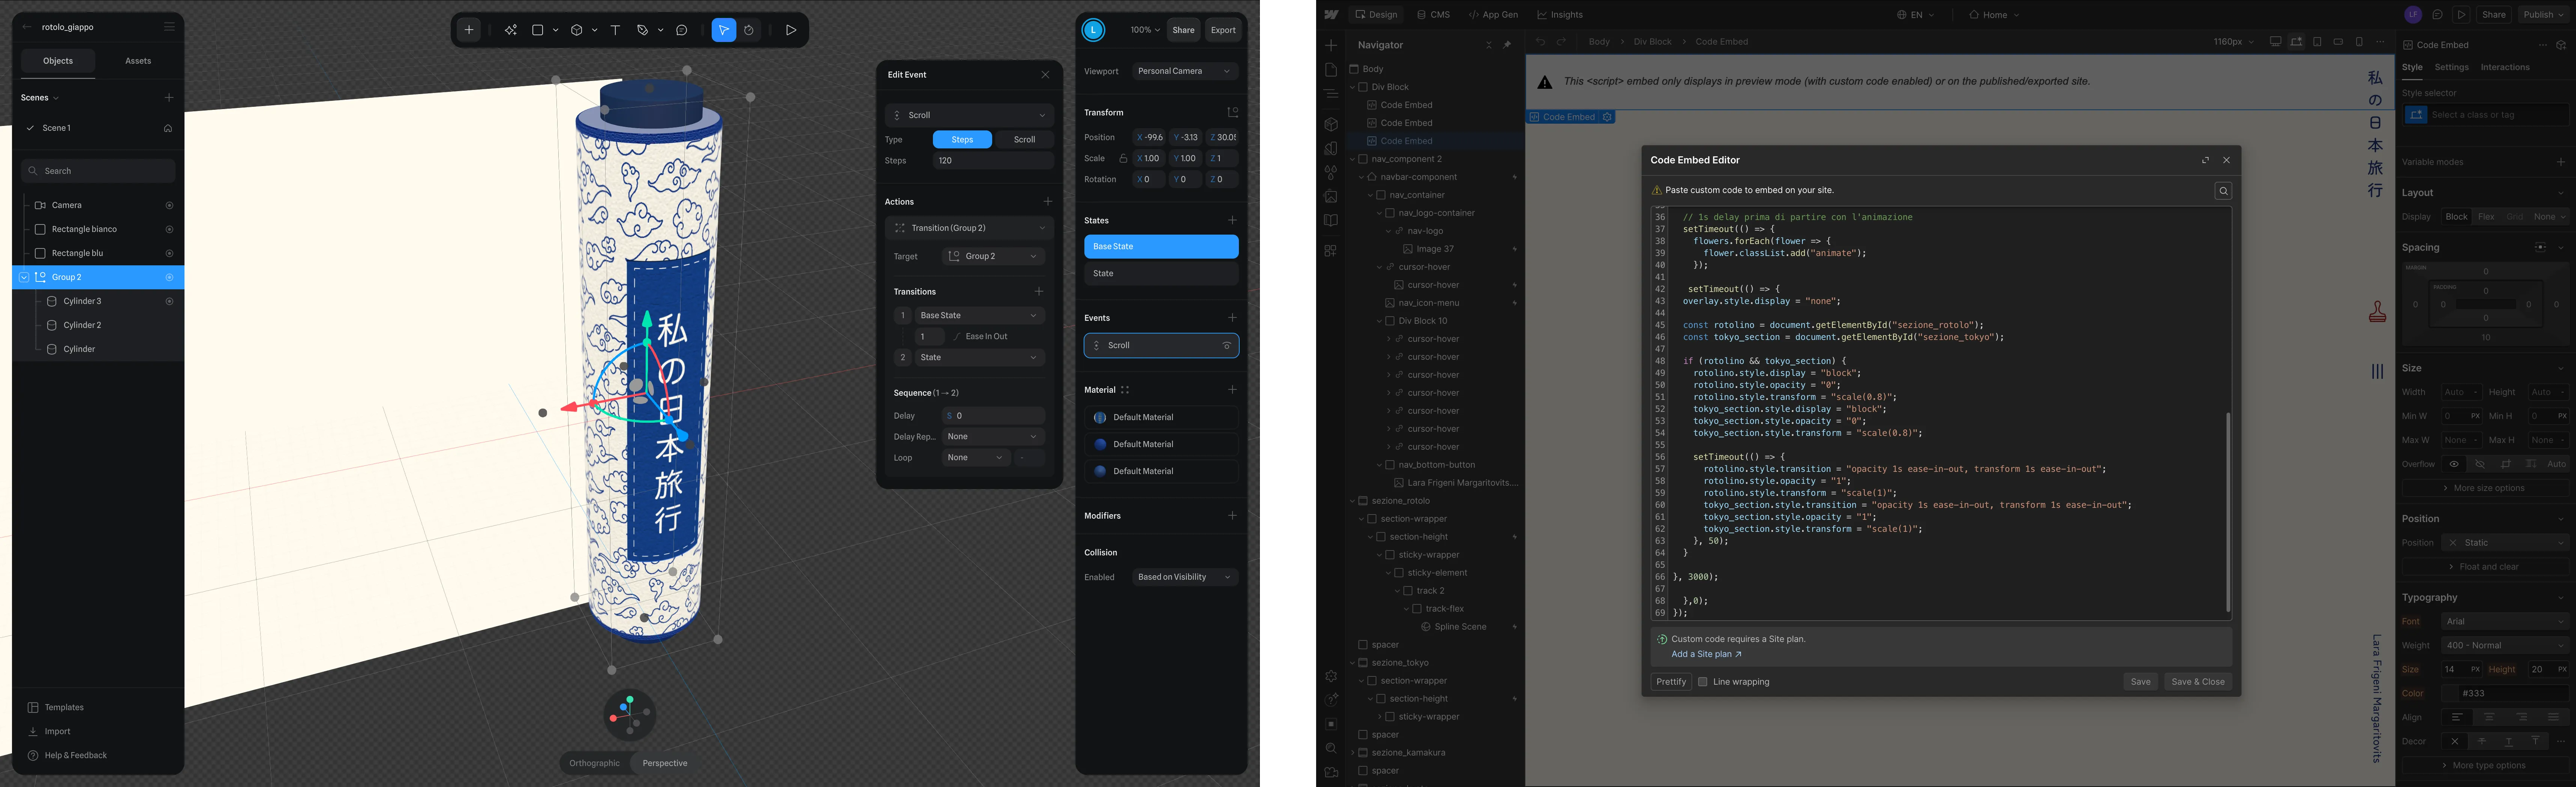Click the Save & Close button
Screen dimensions: 2576x787
point(2198,682)
